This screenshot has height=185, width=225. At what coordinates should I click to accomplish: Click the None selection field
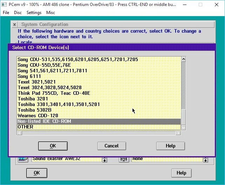(167, 159)
